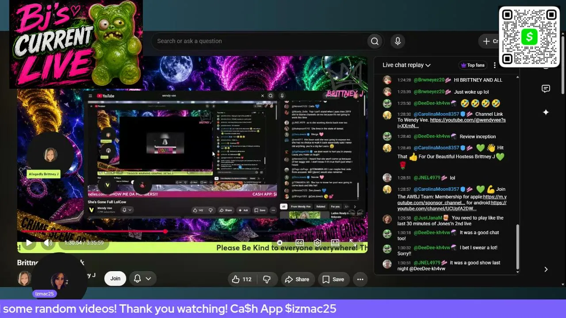Click the Cash App QR code overlay
Image resolution: width=566 pixels, height=318 pixels.
[529, 37]
